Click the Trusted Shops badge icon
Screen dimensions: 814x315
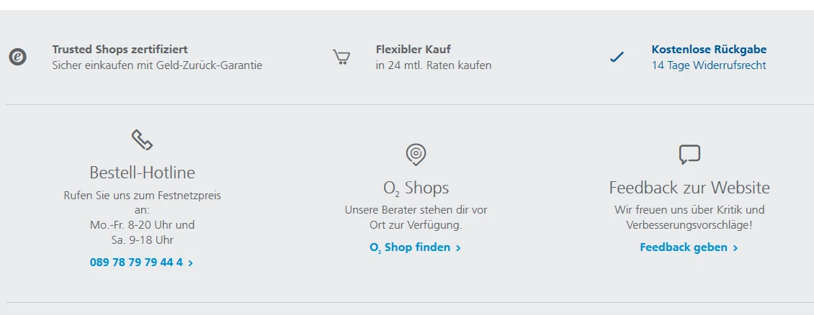click(18, 57)
